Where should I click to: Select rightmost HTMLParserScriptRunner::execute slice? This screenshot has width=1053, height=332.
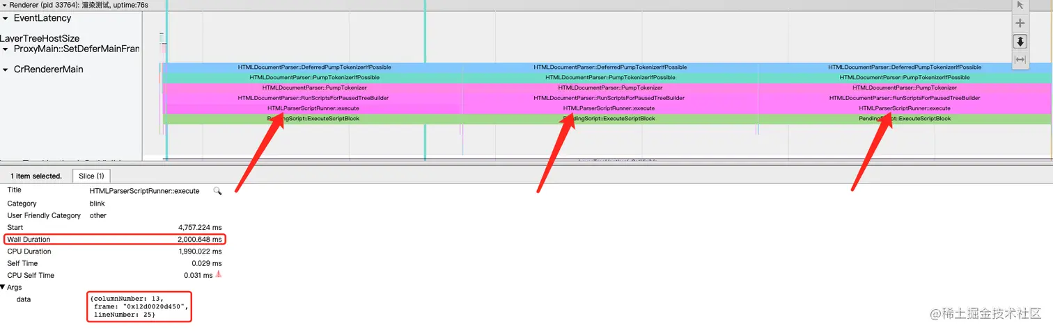(905, 108)
